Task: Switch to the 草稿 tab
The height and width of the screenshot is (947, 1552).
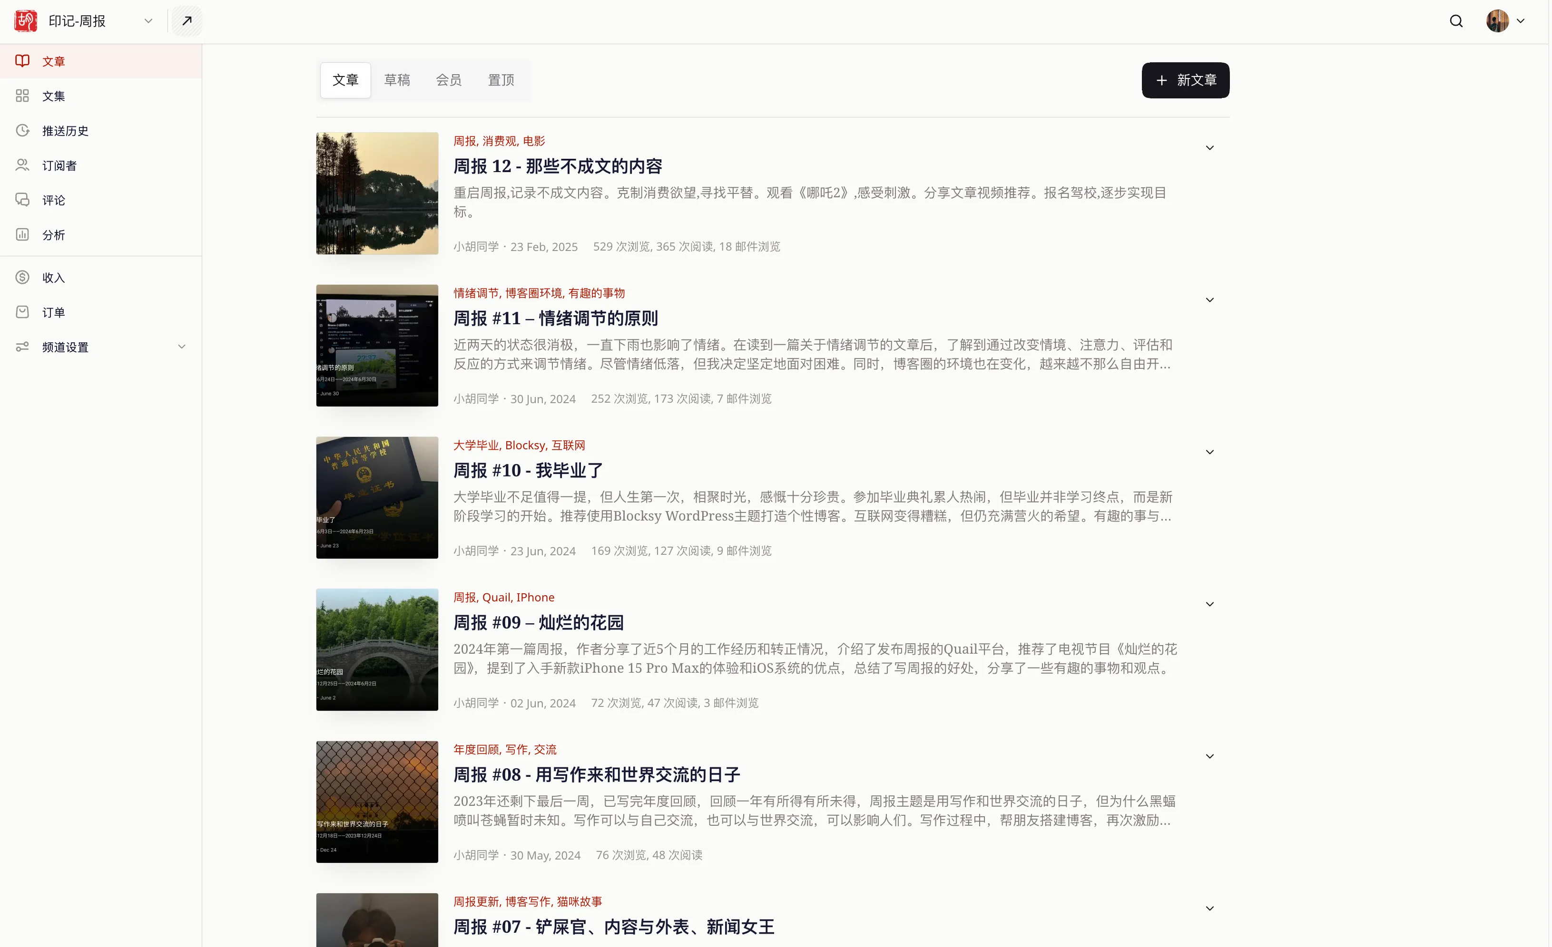Action: (397, 80)
